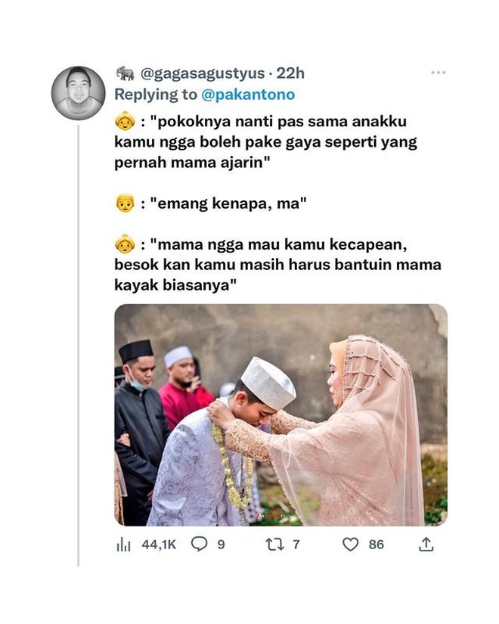Open the @pakantono mention link
Image resolution: width=499 pixels, height=624 pixels.
pyautogui.click(x=248, y=95)
